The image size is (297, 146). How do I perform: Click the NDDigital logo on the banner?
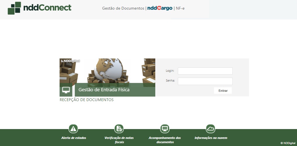point(70,61)
